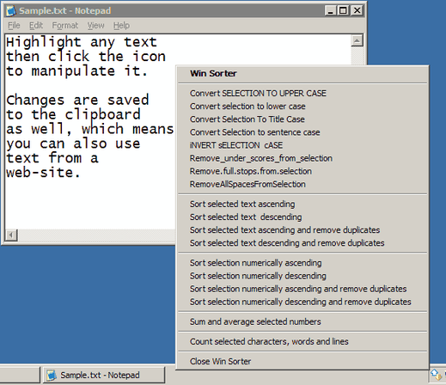Screen dimensions: 446x385
Task: Choose Sort selected text descending
Action: [302, 217]
